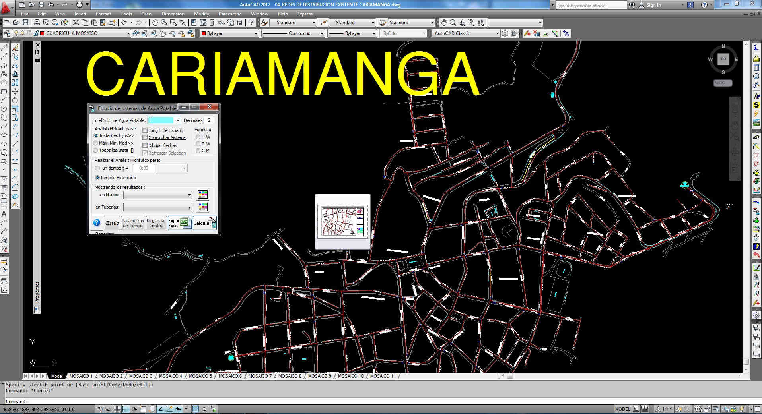The width and height of the screenshot is (762, 414).
Task: Switch to the MOSAICO 5 layout tab
Action: [200, 376]
